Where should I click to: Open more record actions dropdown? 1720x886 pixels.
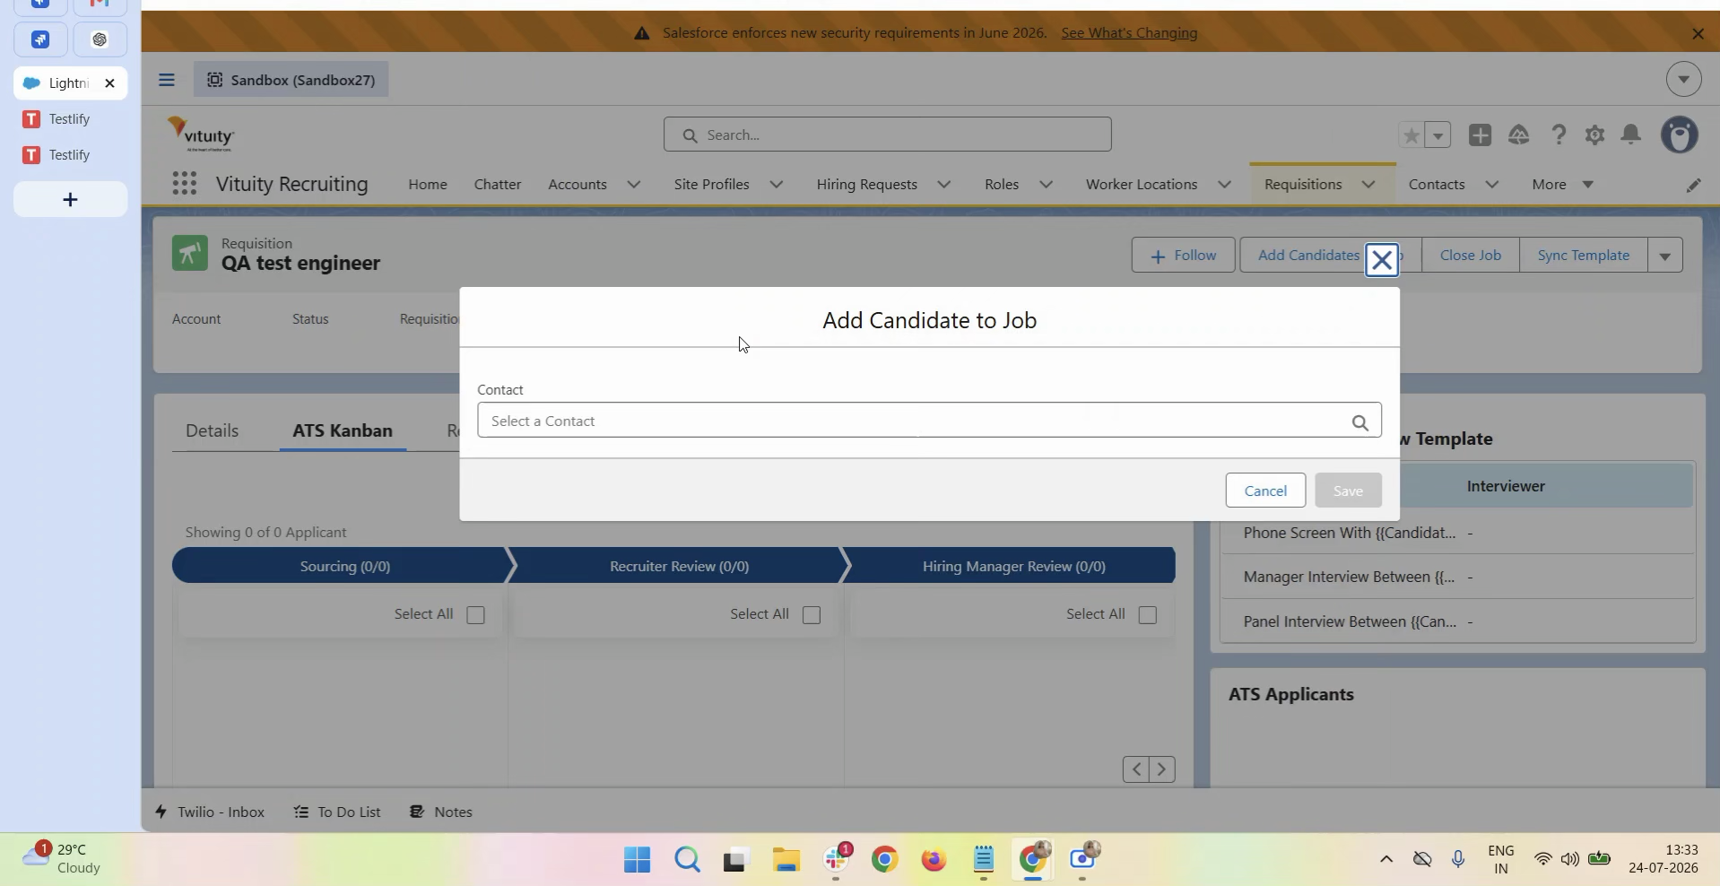tap(1665, 256)
